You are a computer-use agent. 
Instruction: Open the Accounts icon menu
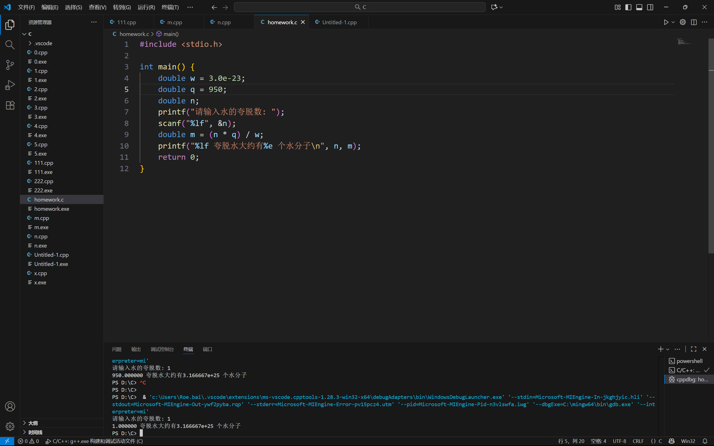pyautogui.click(x=10, y=406)
